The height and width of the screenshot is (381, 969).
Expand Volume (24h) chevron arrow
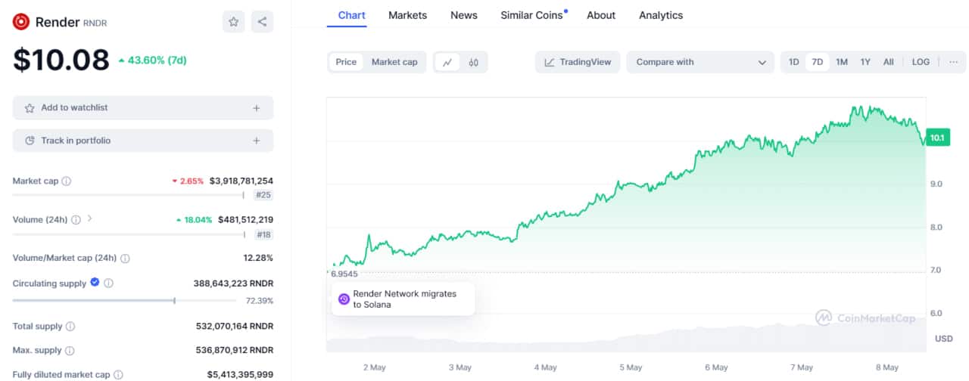[x=90, y=219]
